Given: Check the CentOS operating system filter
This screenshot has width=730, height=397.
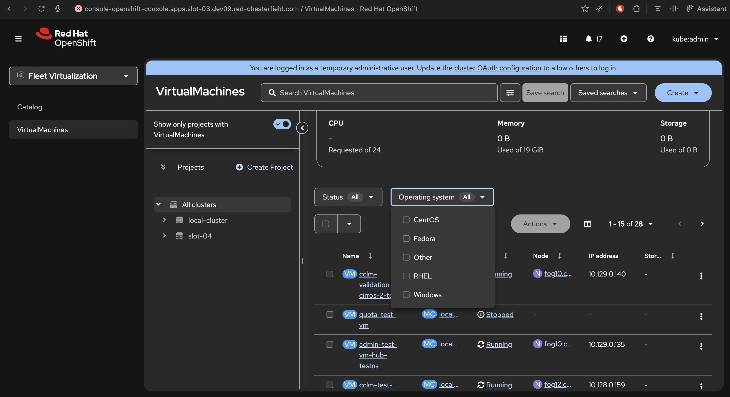Looking at the screenshot, I should point(406,220).
